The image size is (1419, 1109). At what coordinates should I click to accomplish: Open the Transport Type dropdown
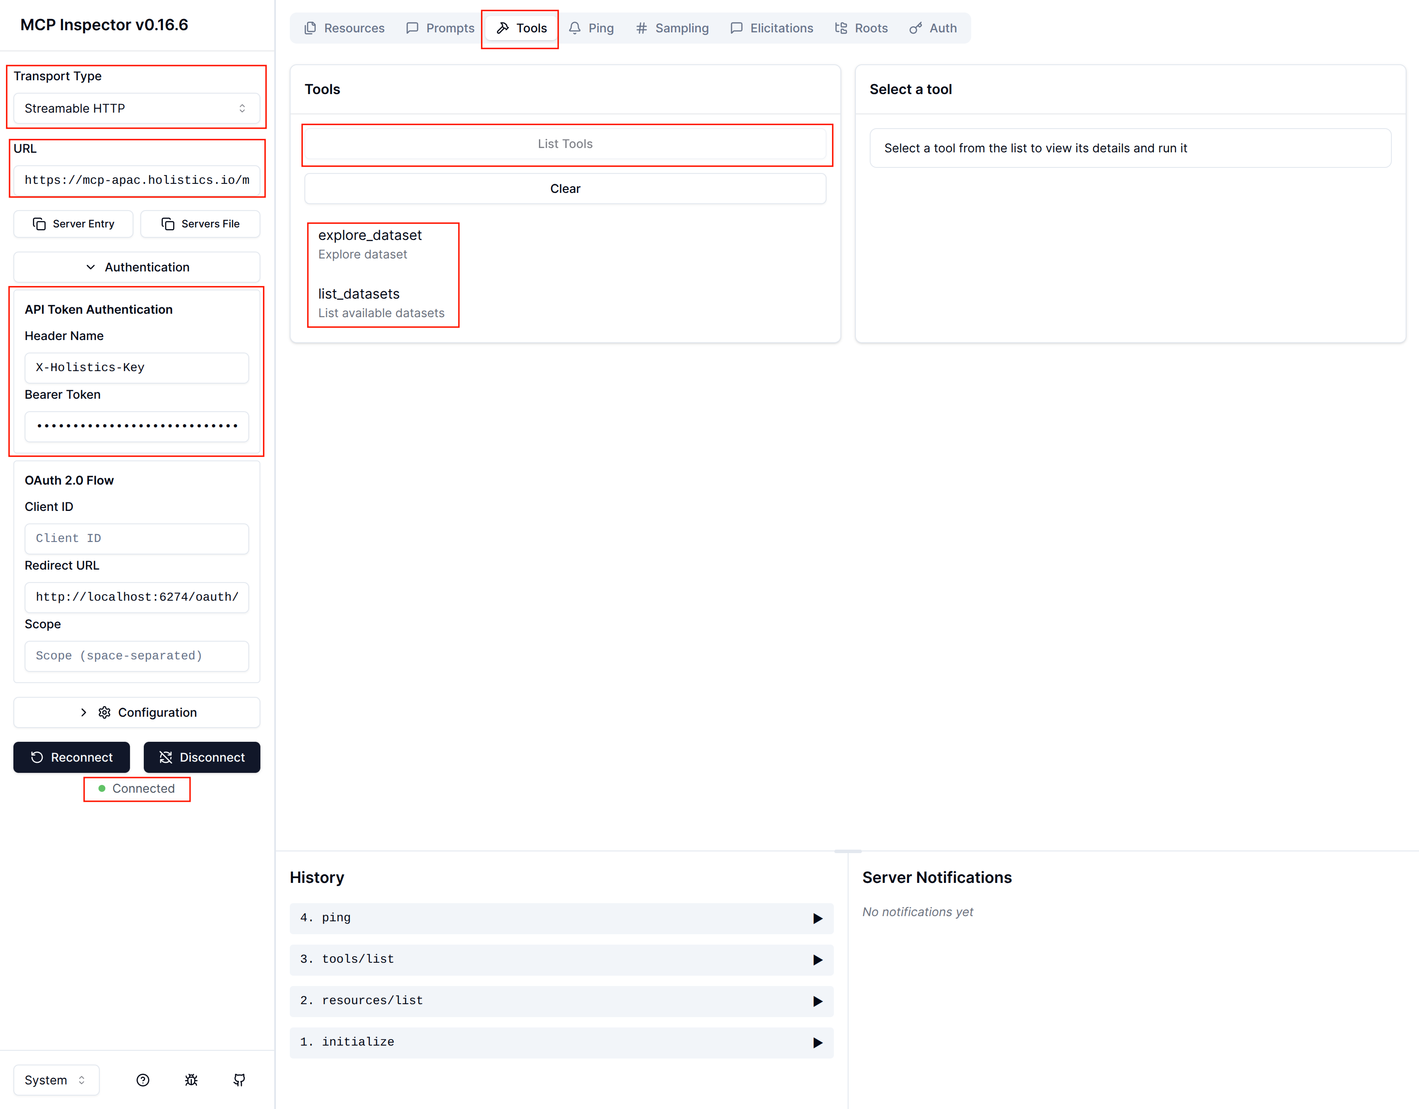point(136,108)
